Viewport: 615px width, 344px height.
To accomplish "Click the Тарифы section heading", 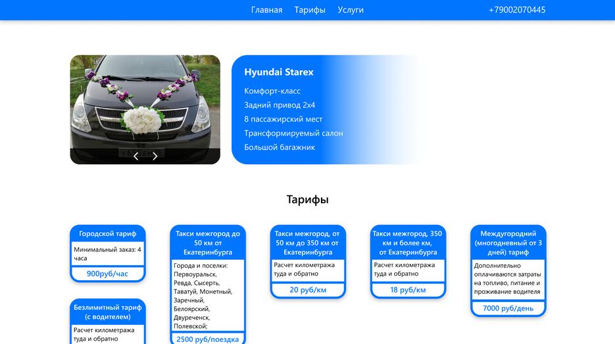I will 307,199.
